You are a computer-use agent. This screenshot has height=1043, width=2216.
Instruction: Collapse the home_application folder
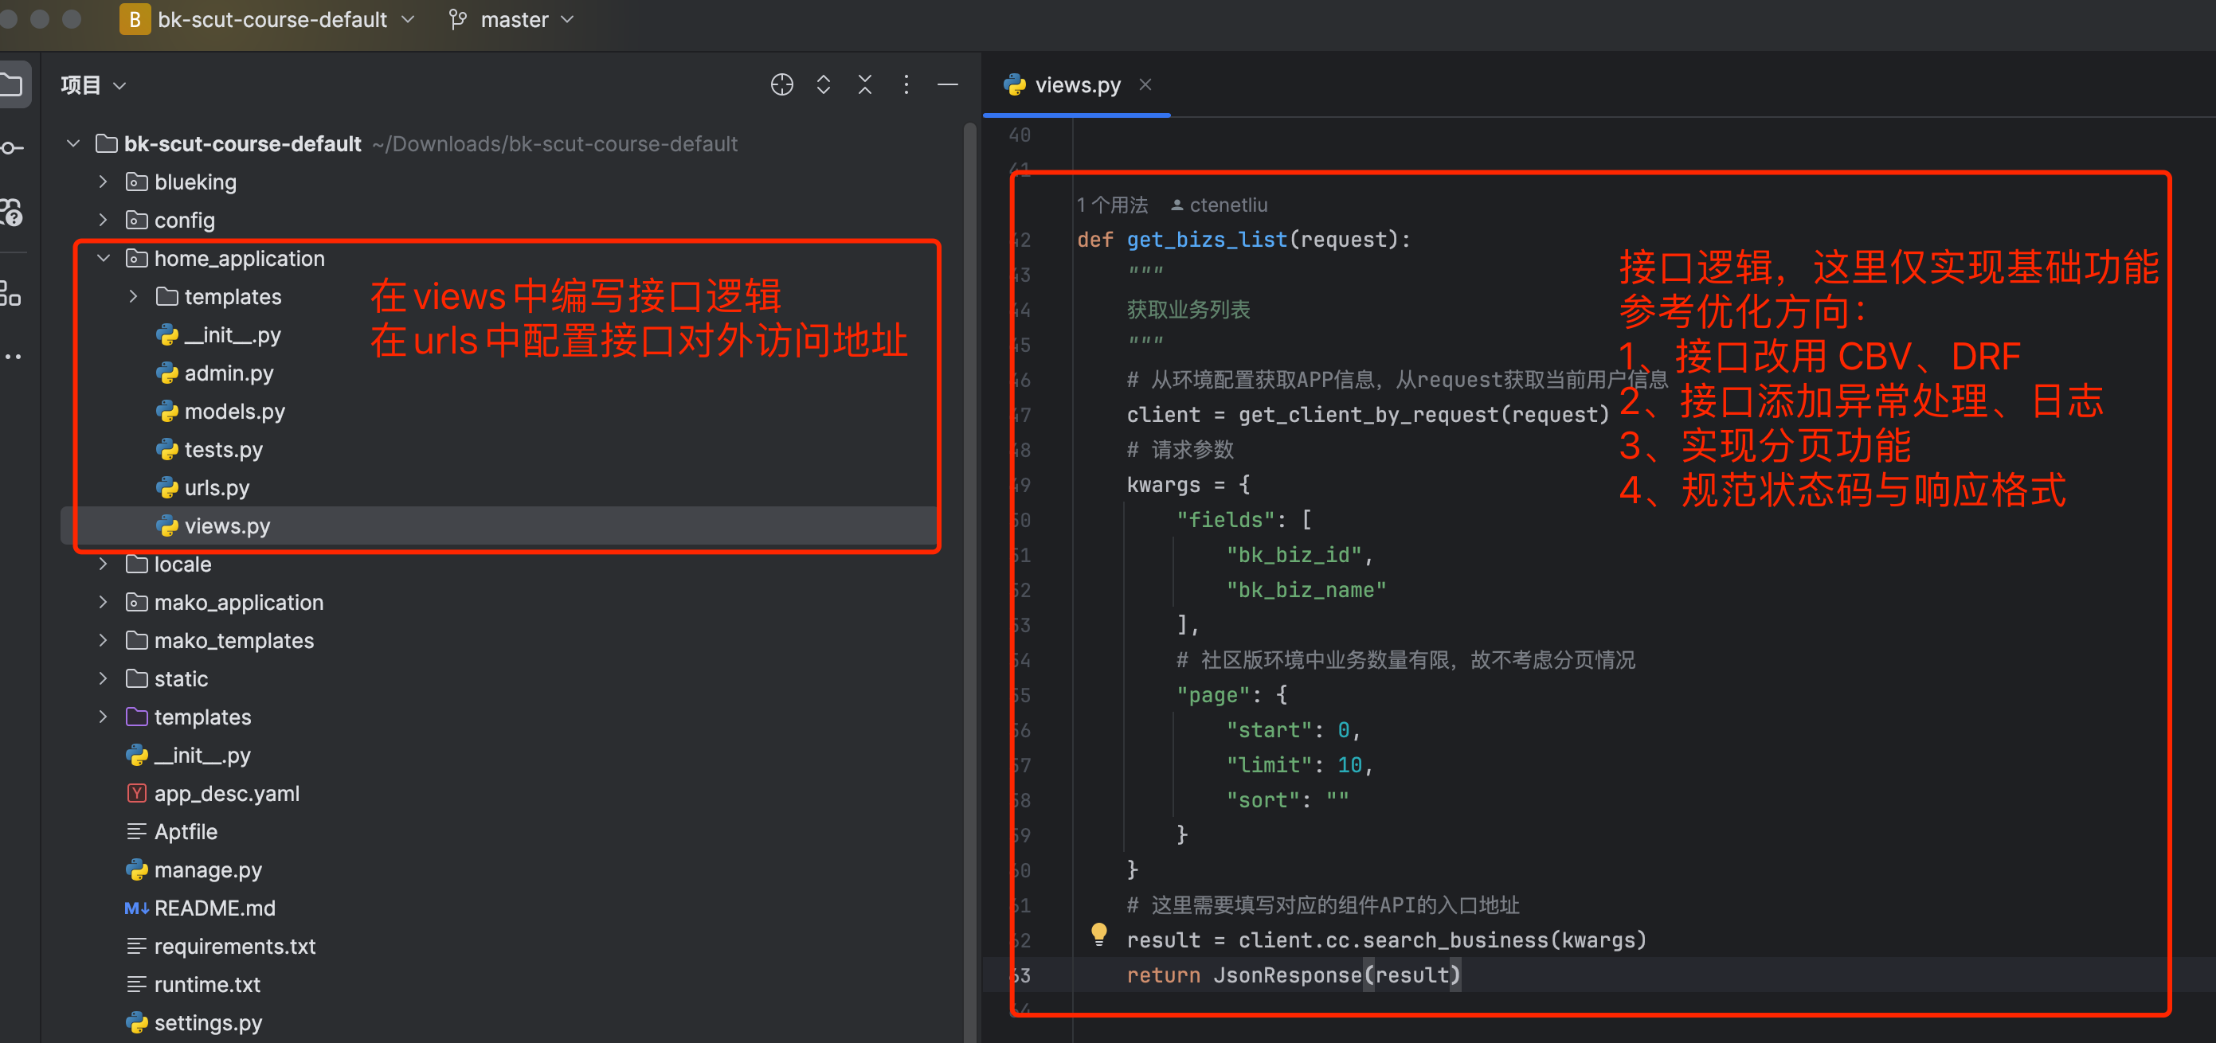104,258
